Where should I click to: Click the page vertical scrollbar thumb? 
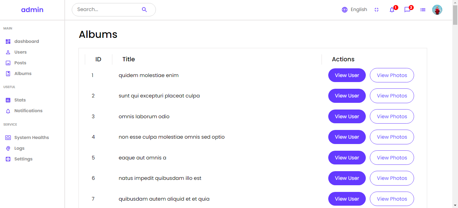(x=455, y=15)
